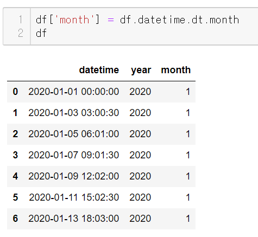Select cell '2020-01-05 06:01:00'
The height and width of the screenshot is (237, 258).
click(x=74, y=134)
